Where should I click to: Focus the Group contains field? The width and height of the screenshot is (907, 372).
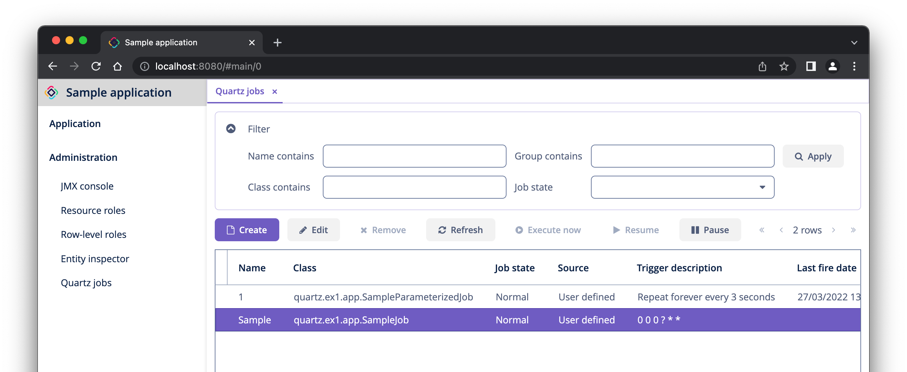[x=682, y=156]
